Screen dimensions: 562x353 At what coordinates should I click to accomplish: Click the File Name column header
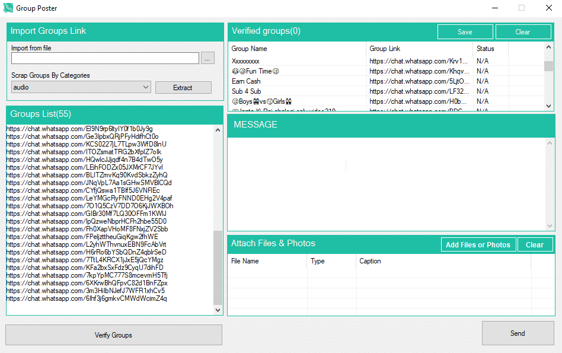pyautogui.click(x=267, y=261)
